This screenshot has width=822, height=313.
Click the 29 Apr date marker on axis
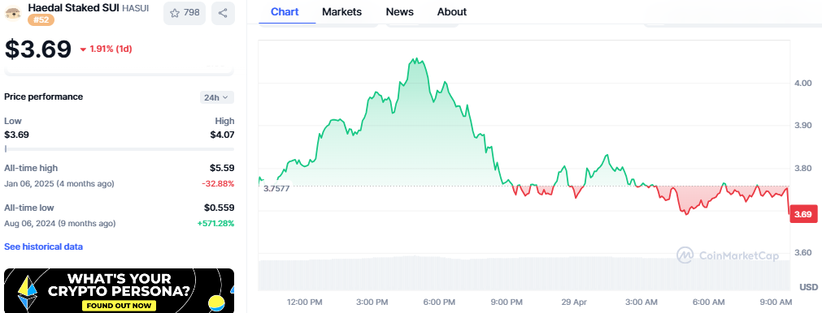tap(572, 302)
